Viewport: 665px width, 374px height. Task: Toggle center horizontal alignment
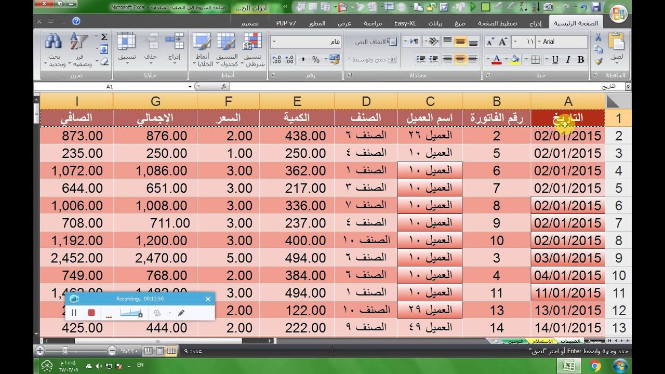[460, 60]
